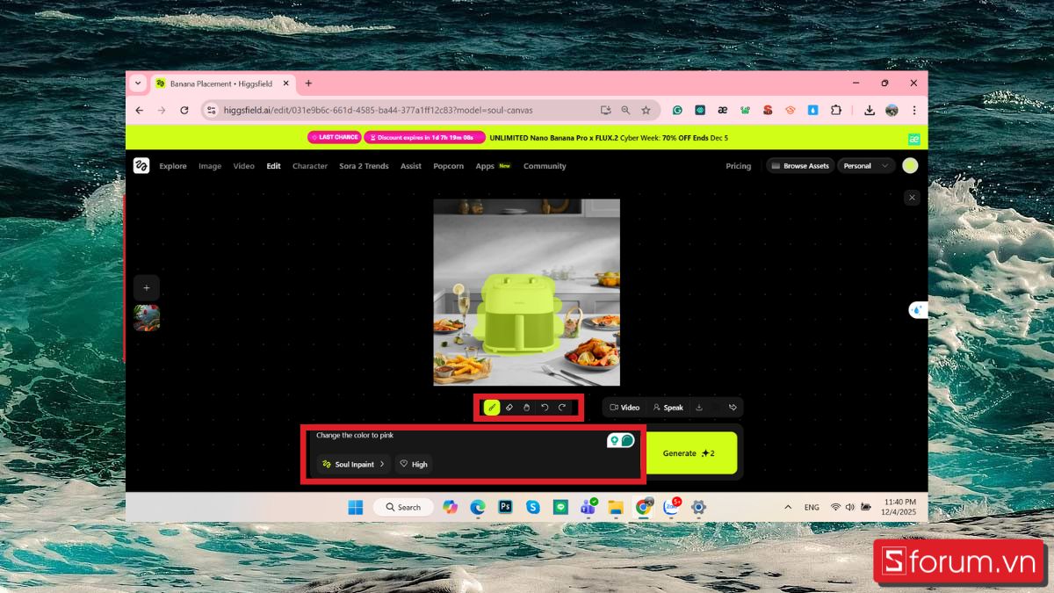
Task: Select the eraser tool
Action: [509, 408]
